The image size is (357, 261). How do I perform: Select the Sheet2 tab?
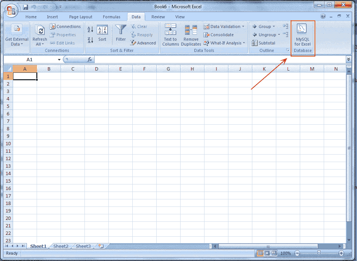[x=61, y=246]
